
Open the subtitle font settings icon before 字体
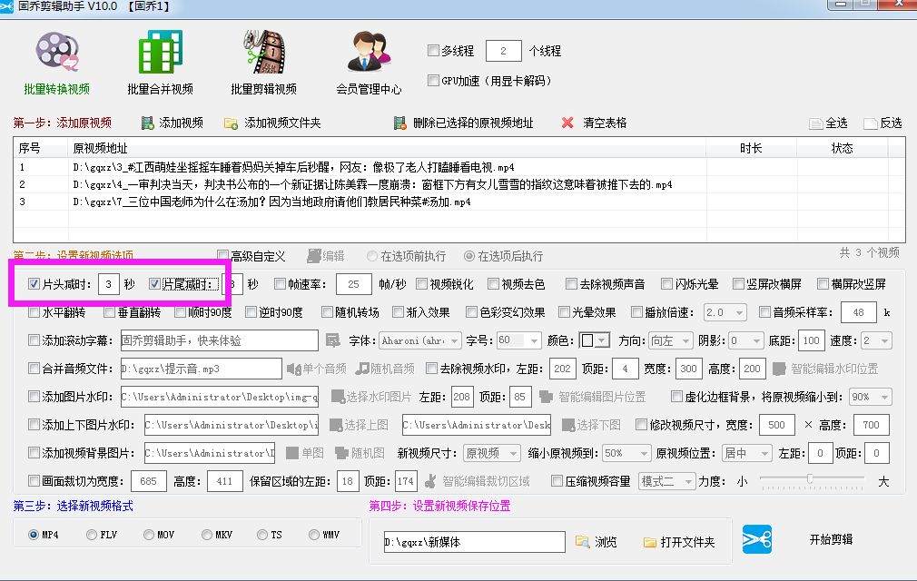(x=333, y=340)
